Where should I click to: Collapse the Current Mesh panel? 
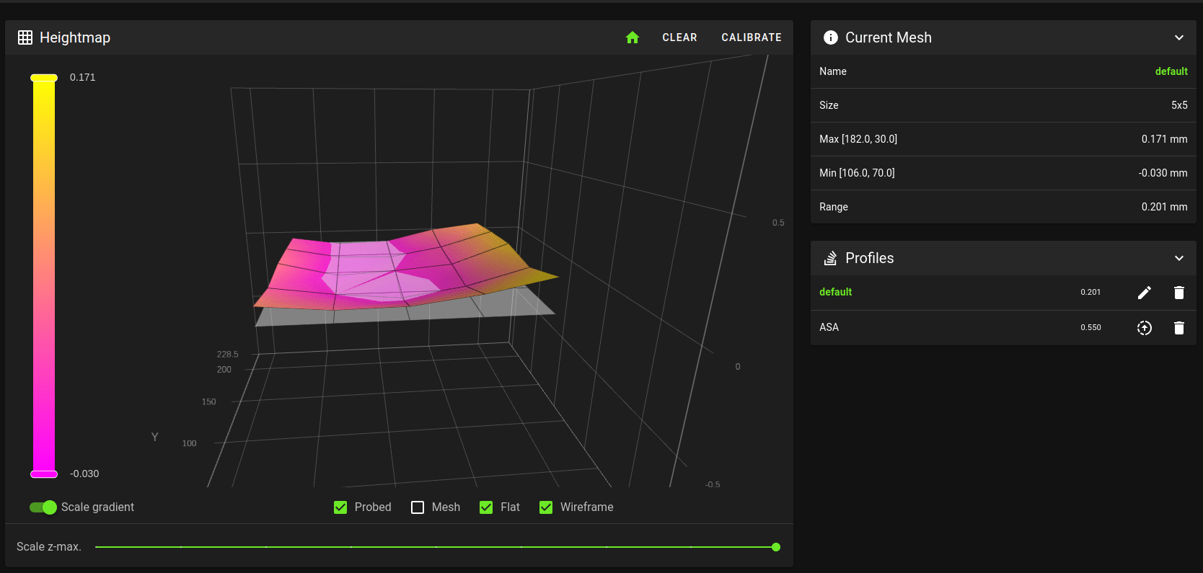point(1179,37)
